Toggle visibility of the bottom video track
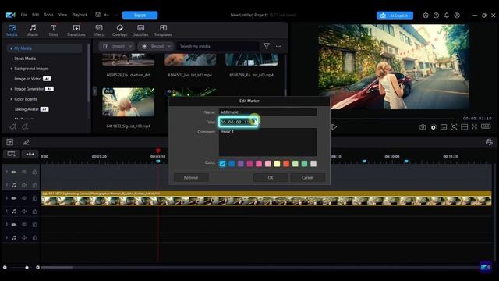 coord(24,225)
